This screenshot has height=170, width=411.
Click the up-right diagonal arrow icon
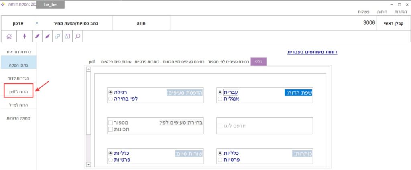37,36
